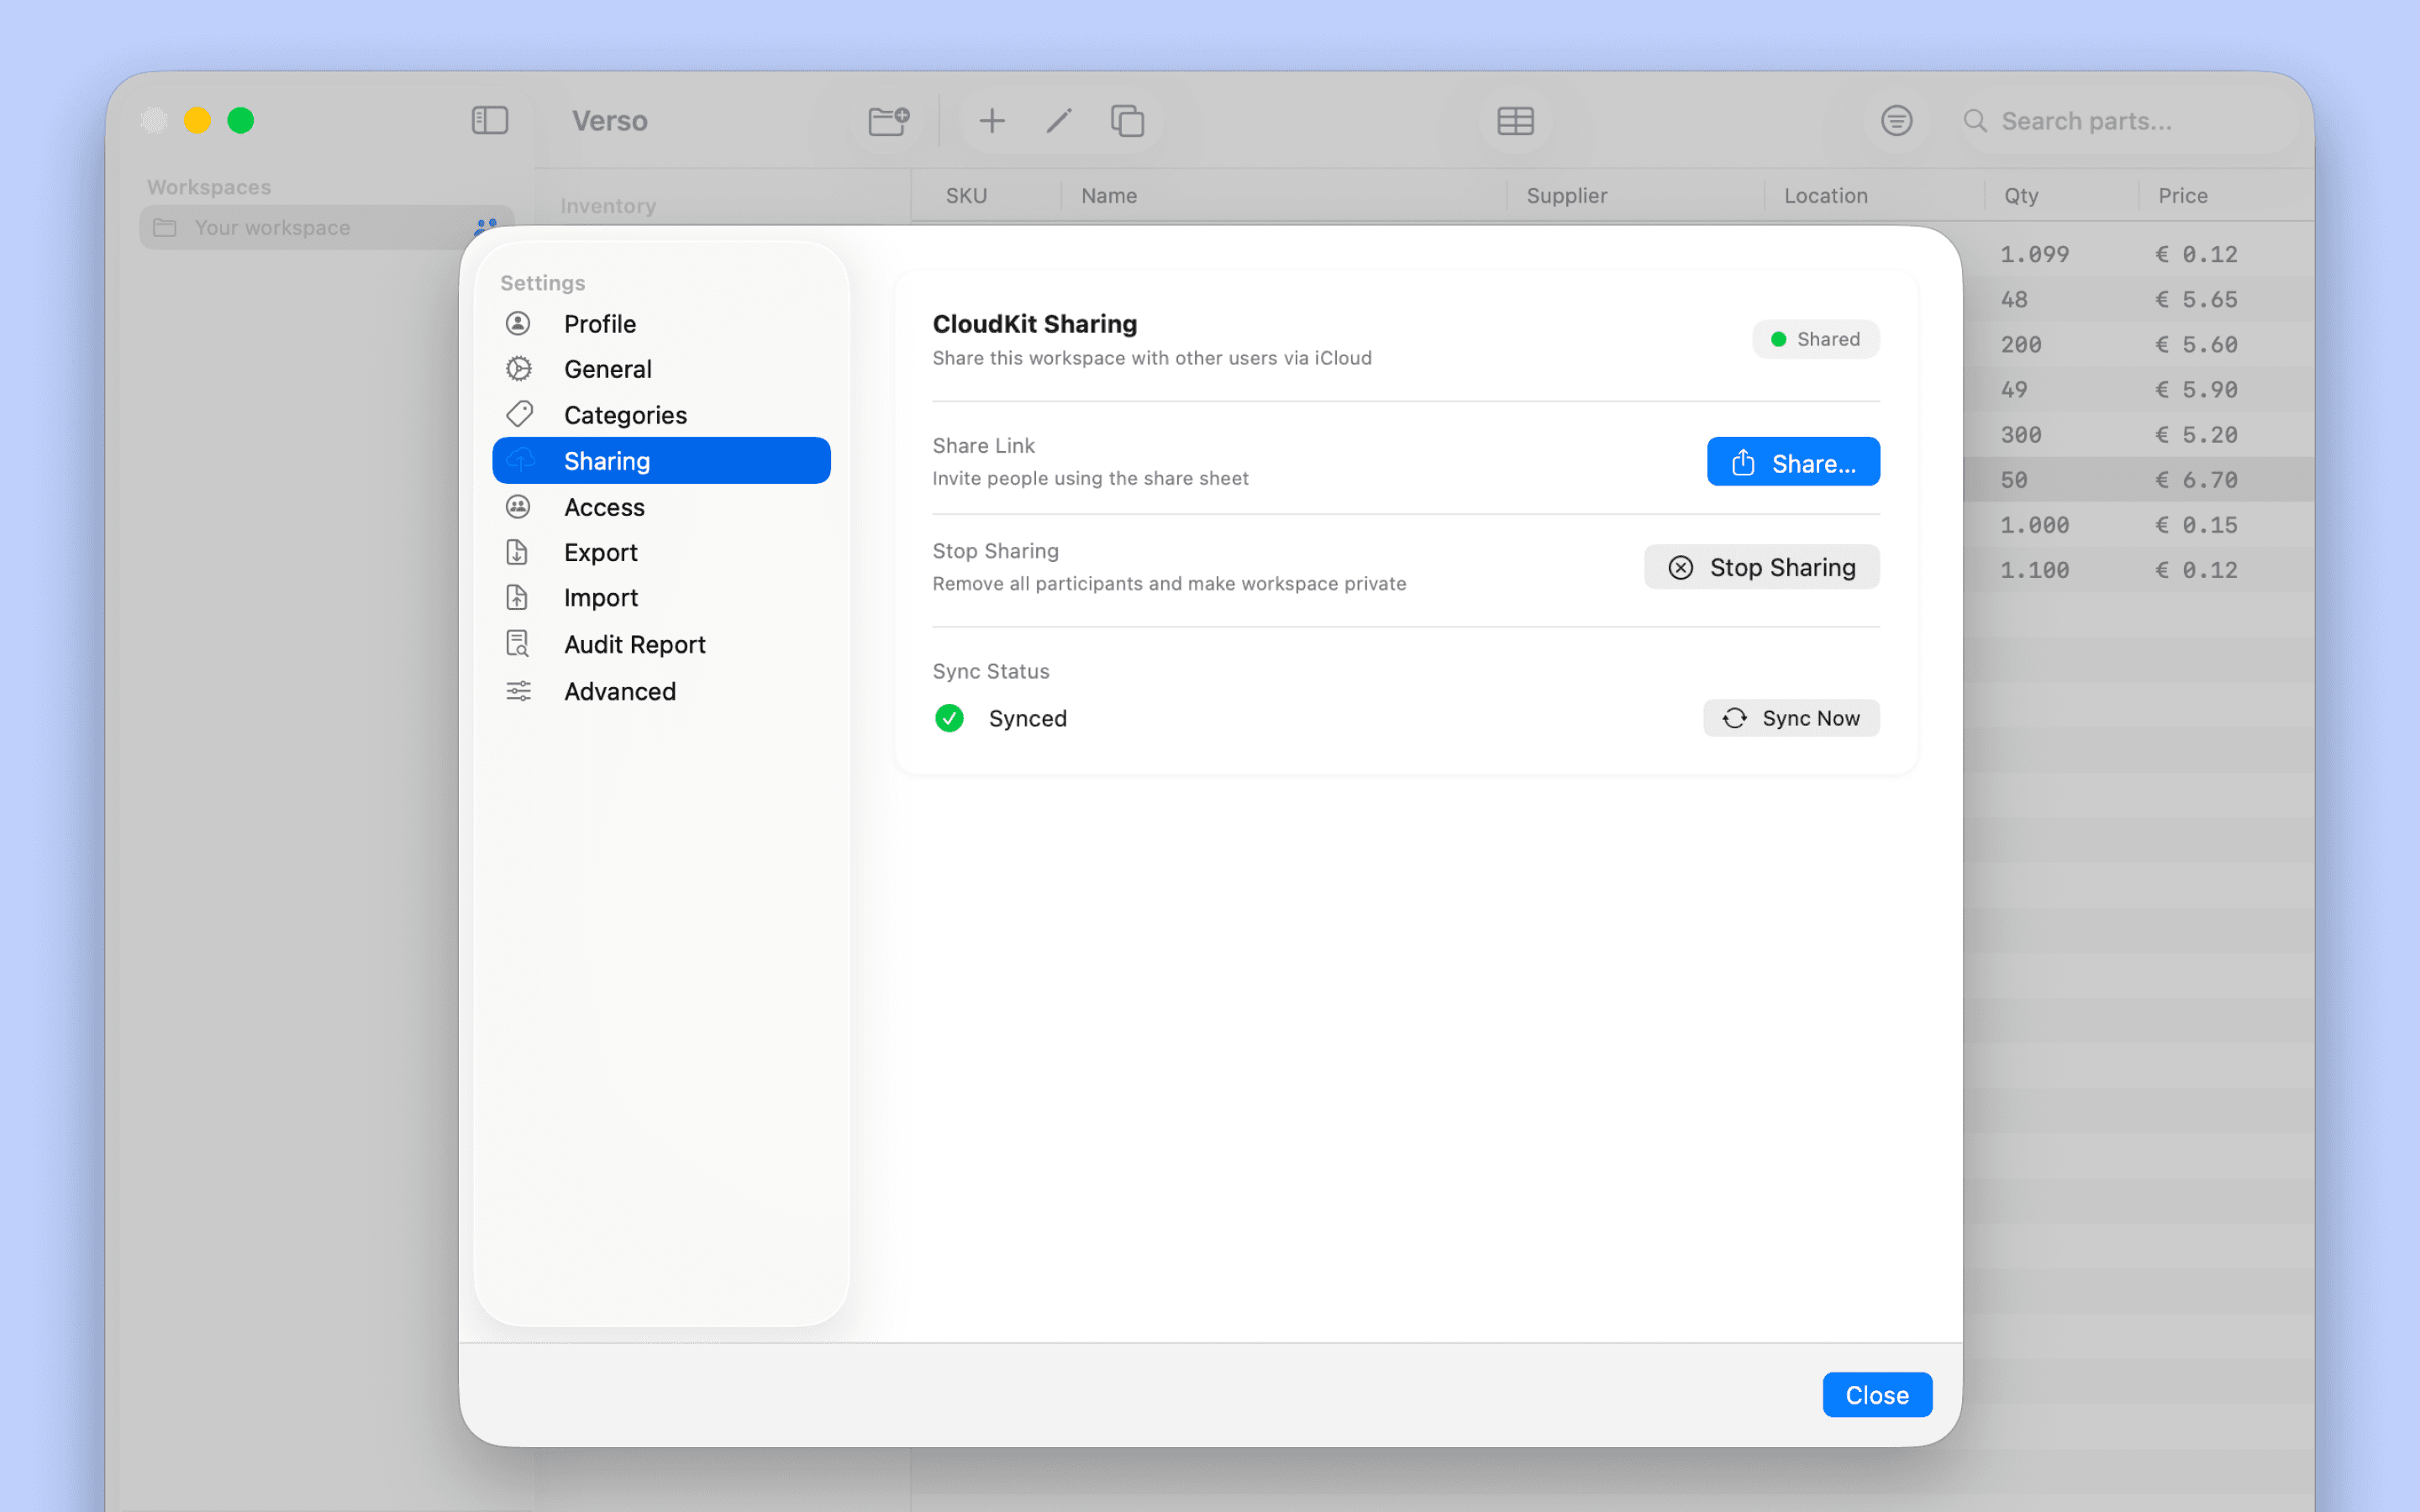This screenshot has height=1512, width=2420.
Task: Click the pencil edit icon in toolbar
Action: [1059, 121]
